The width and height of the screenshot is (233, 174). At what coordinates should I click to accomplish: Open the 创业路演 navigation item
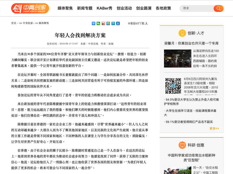144,8
